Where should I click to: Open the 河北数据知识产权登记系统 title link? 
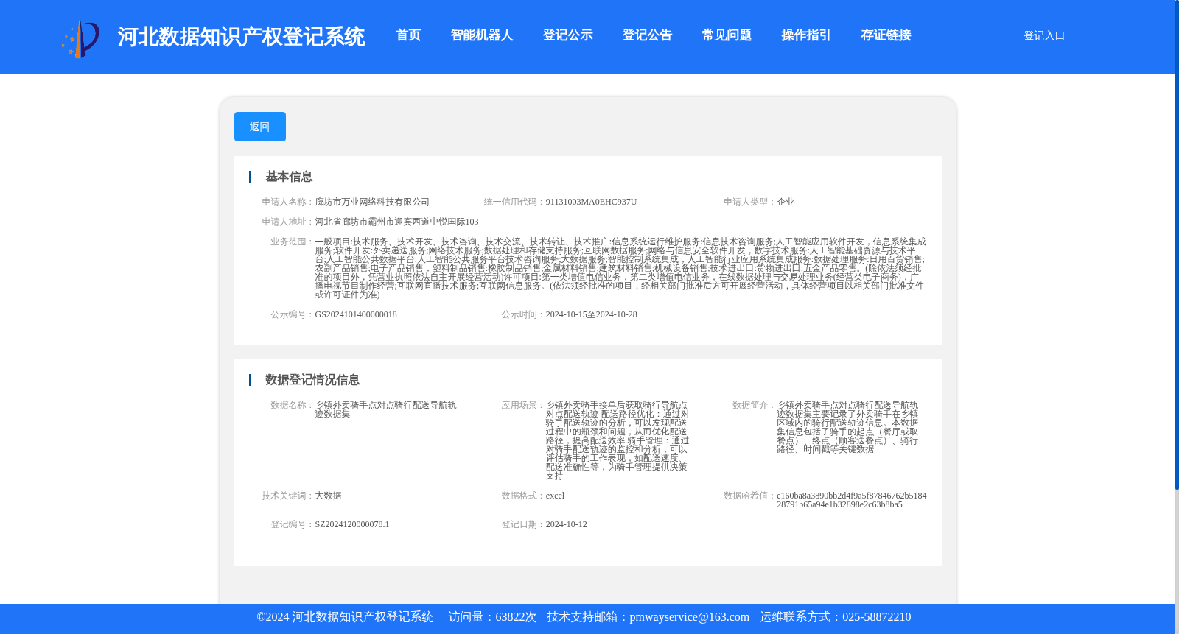pyautogui.click(x=241, y=37)
